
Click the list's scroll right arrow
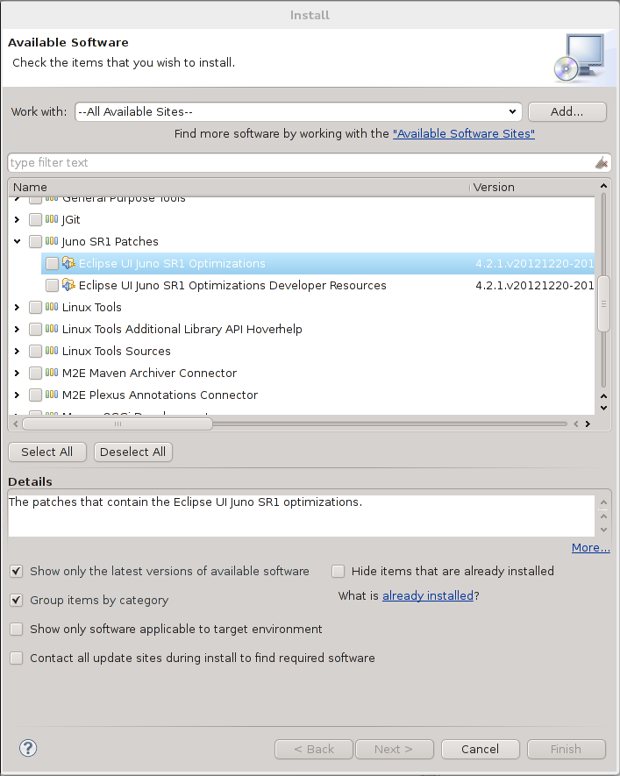point(588,424)
